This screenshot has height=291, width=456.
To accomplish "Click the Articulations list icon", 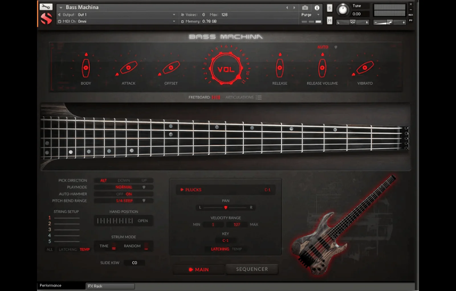I will point(259,97).
